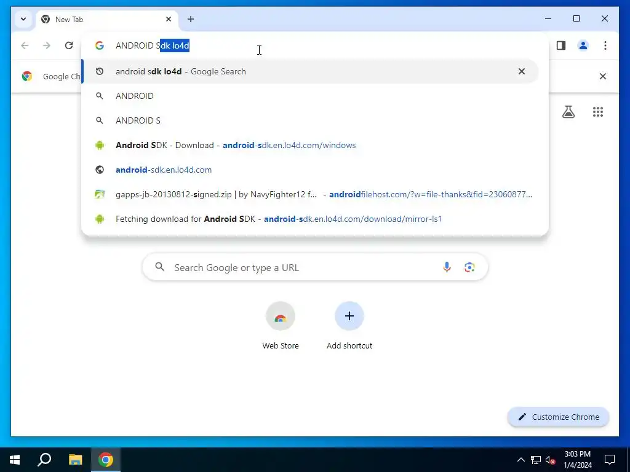Open the tab search dropdown arrow
Viewport: 630px width, 472px height.
click(x=23, y=19)
